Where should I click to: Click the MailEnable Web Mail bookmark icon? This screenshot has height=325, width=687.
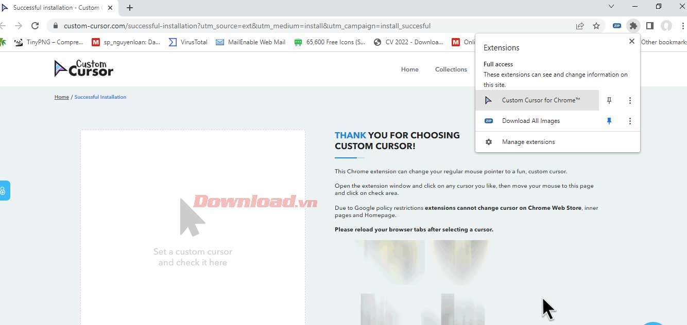220,42
